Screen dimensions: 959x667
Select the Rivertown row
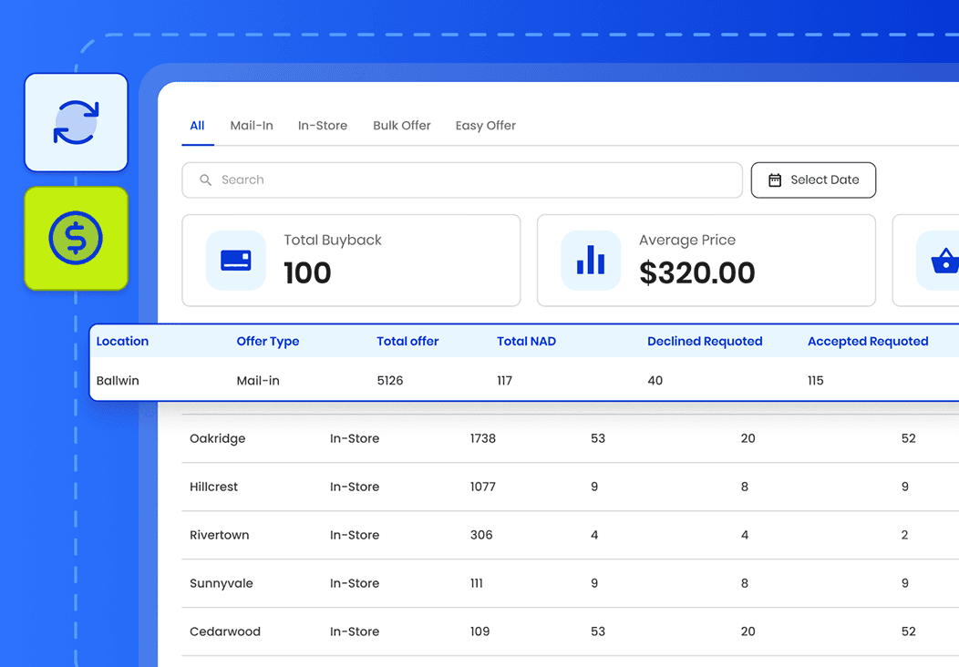570,535
